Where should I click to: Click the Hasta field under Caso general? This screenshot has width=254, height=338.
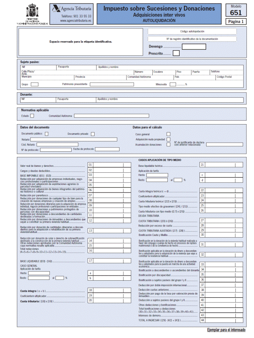click(39, 273)
